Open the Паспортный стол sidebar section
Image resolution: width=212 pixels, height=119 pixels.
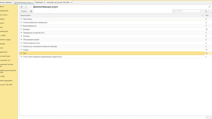[x=5, y=60]
